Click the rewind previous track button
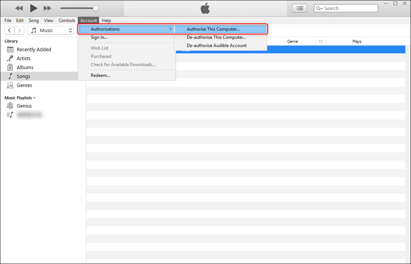 19,8
